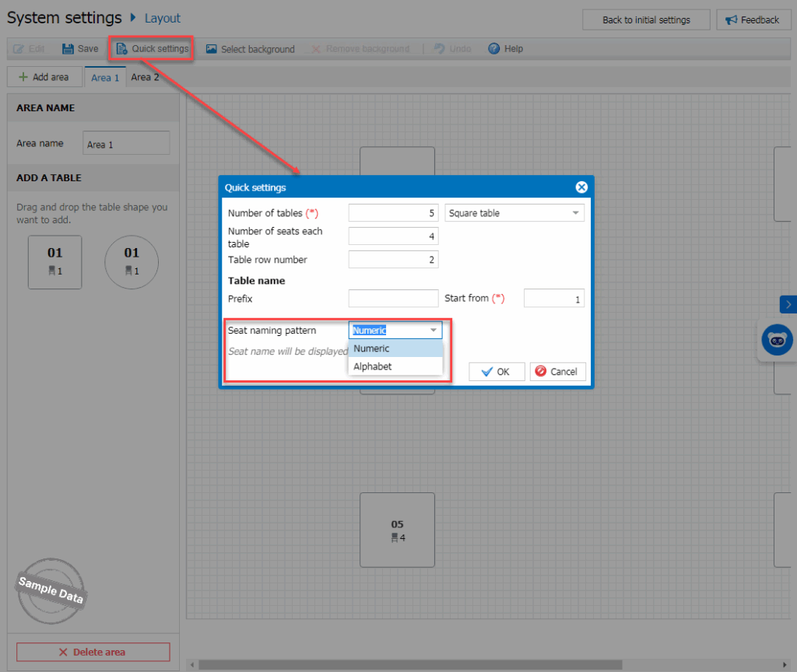Open the Seat naming pattern dropdown arrow
Image resolution: width=797 pixels, height=672 pixels.
click(434, 331)
